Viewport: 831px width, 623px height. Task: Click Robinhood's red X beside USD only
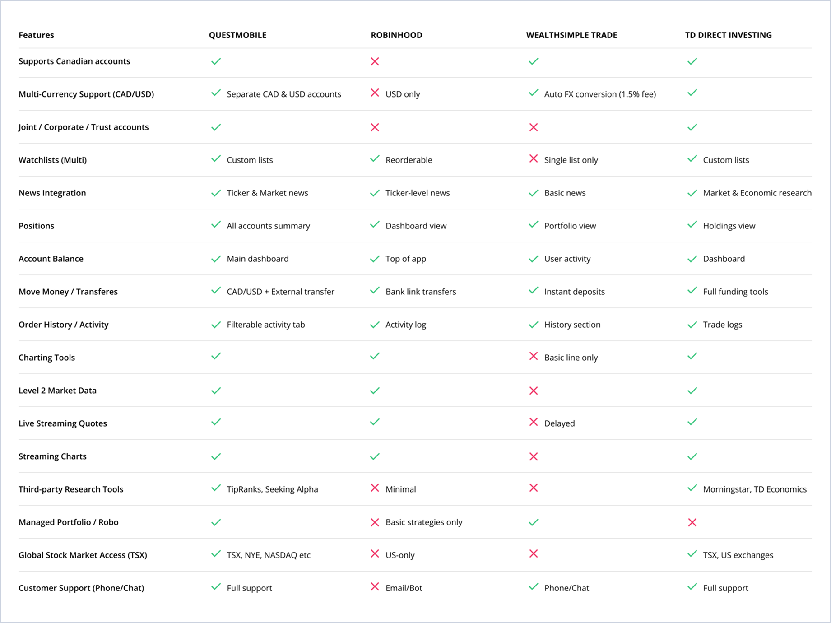click(375, 93)
